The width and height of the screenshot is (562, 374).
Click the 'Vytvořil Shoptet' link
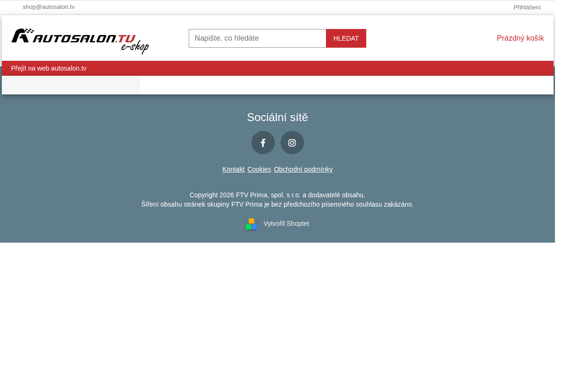click(x=286, y=223)
